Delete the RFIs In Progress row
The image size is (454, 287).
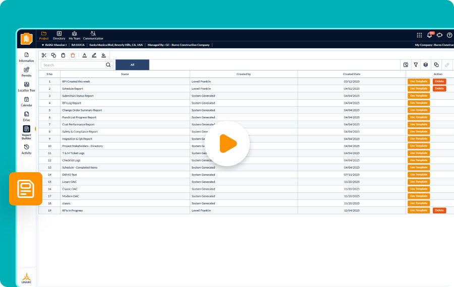(x=439, y=210)
